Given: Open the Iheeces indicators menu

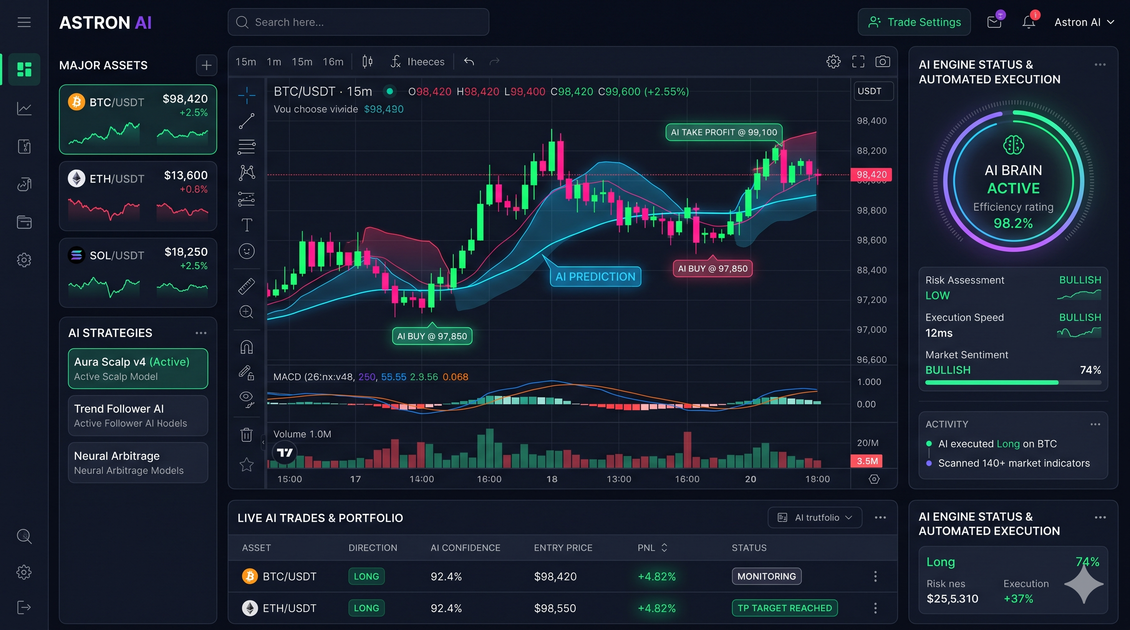Looking at the screenshot, I should 417,62.
